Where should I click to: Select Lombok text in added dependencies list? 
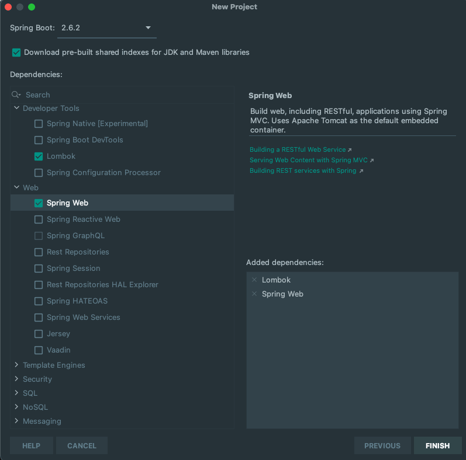276,280
